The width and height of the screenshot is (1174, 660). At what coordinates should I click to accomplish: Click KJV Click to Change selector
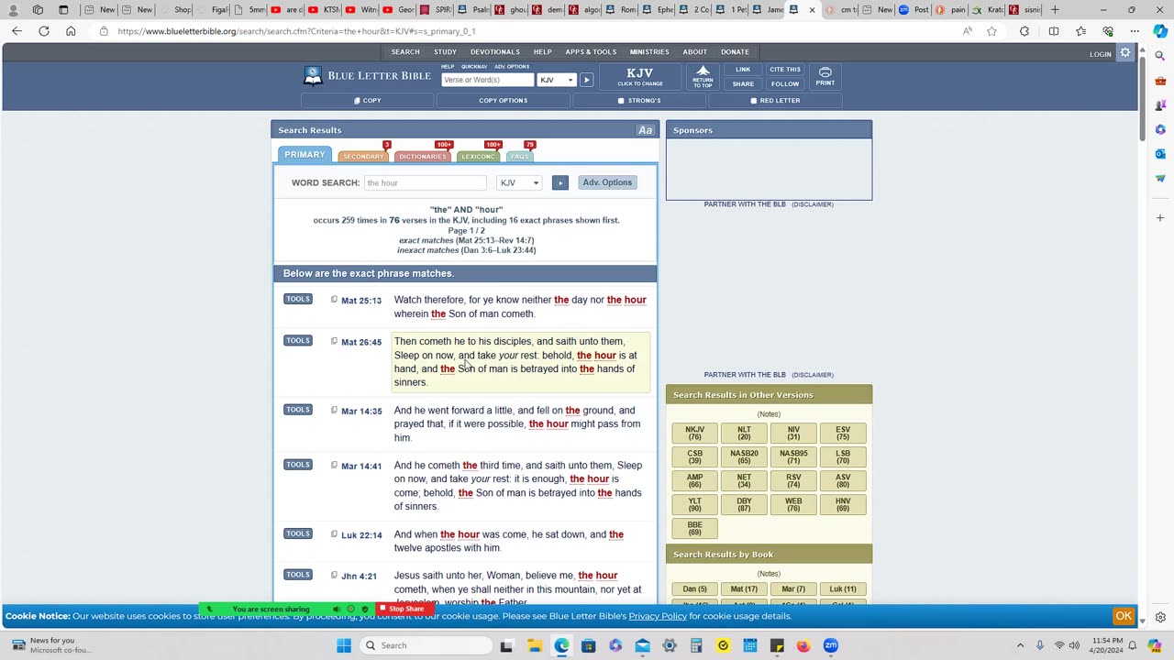[x=640, y=76]
